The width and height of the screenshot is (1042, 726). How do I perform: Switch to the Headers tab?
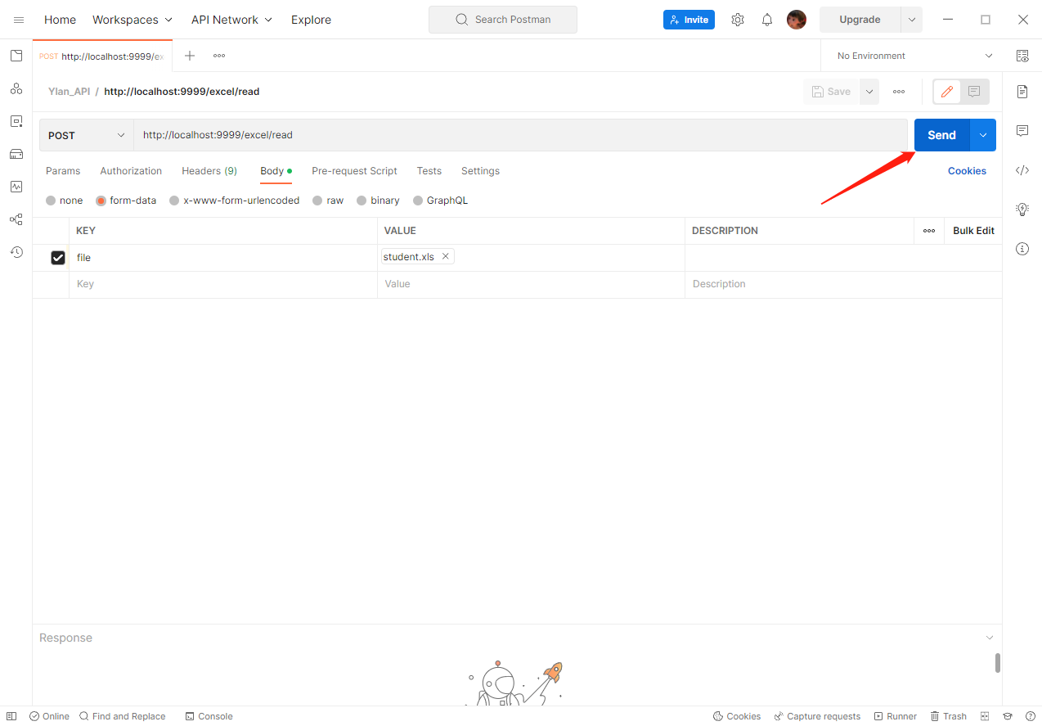209,171
